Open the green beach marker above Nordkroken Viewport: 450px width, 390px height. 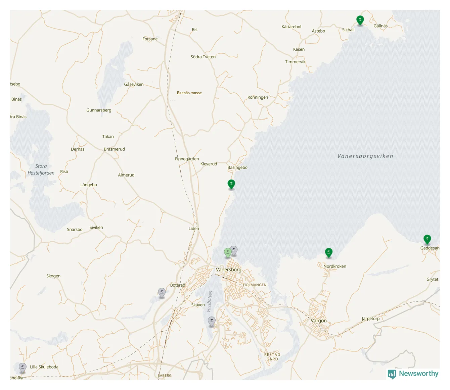(x=329, y=252)
